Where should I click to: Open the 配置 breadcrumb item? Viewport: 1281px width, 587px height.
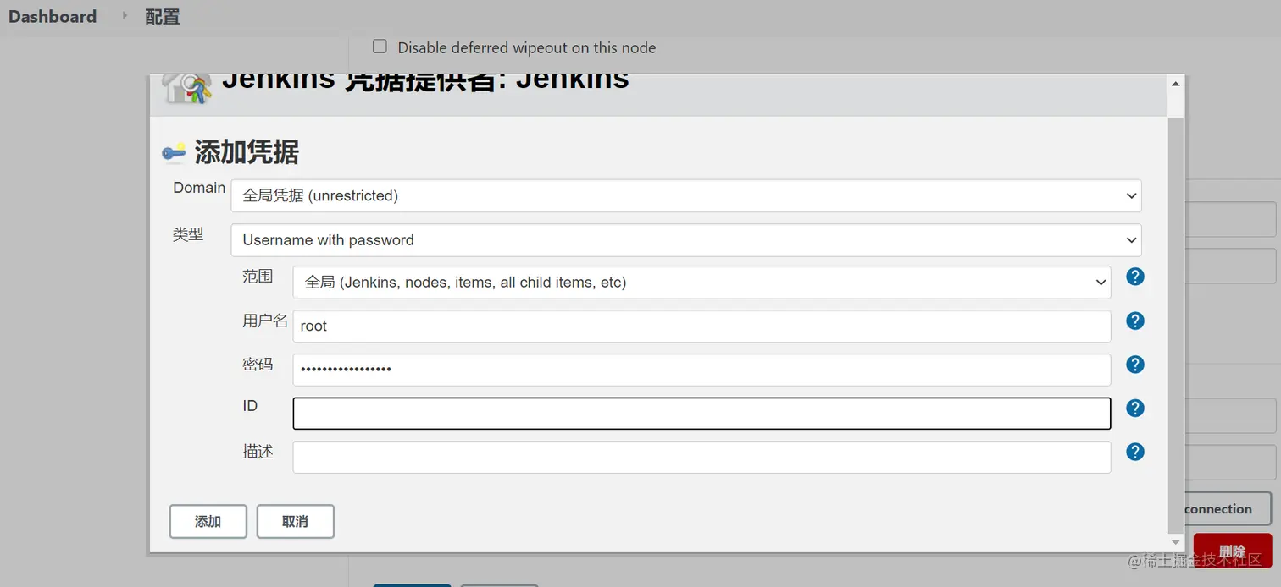click(162, 16)
